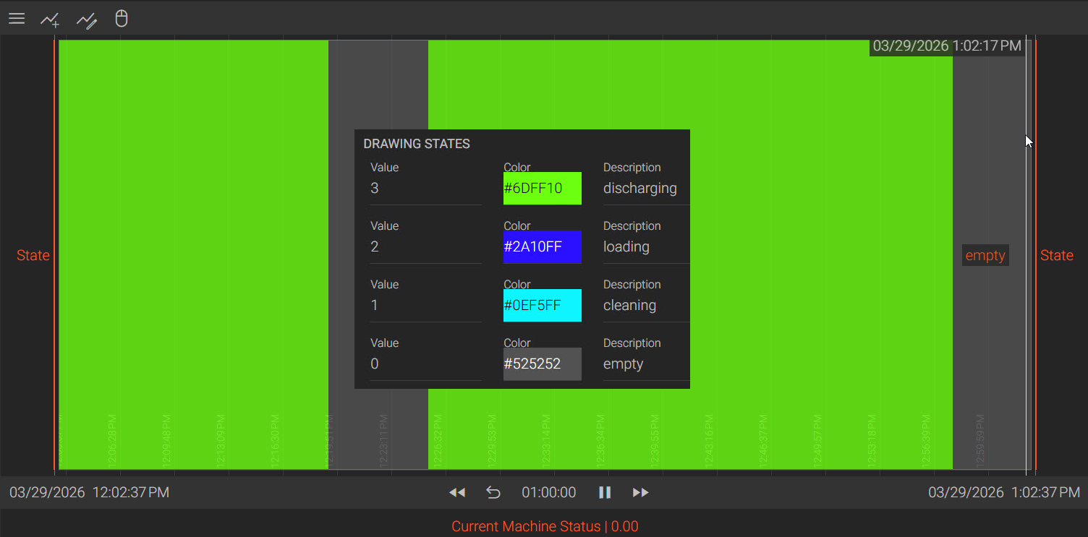Open the hamburger menu
The width and height of the screenshot is (1088, 537).
17,19
